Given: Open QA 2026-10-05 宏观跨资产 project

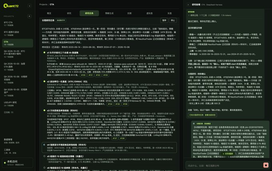Looking at the screenshot, I should 17,93.
